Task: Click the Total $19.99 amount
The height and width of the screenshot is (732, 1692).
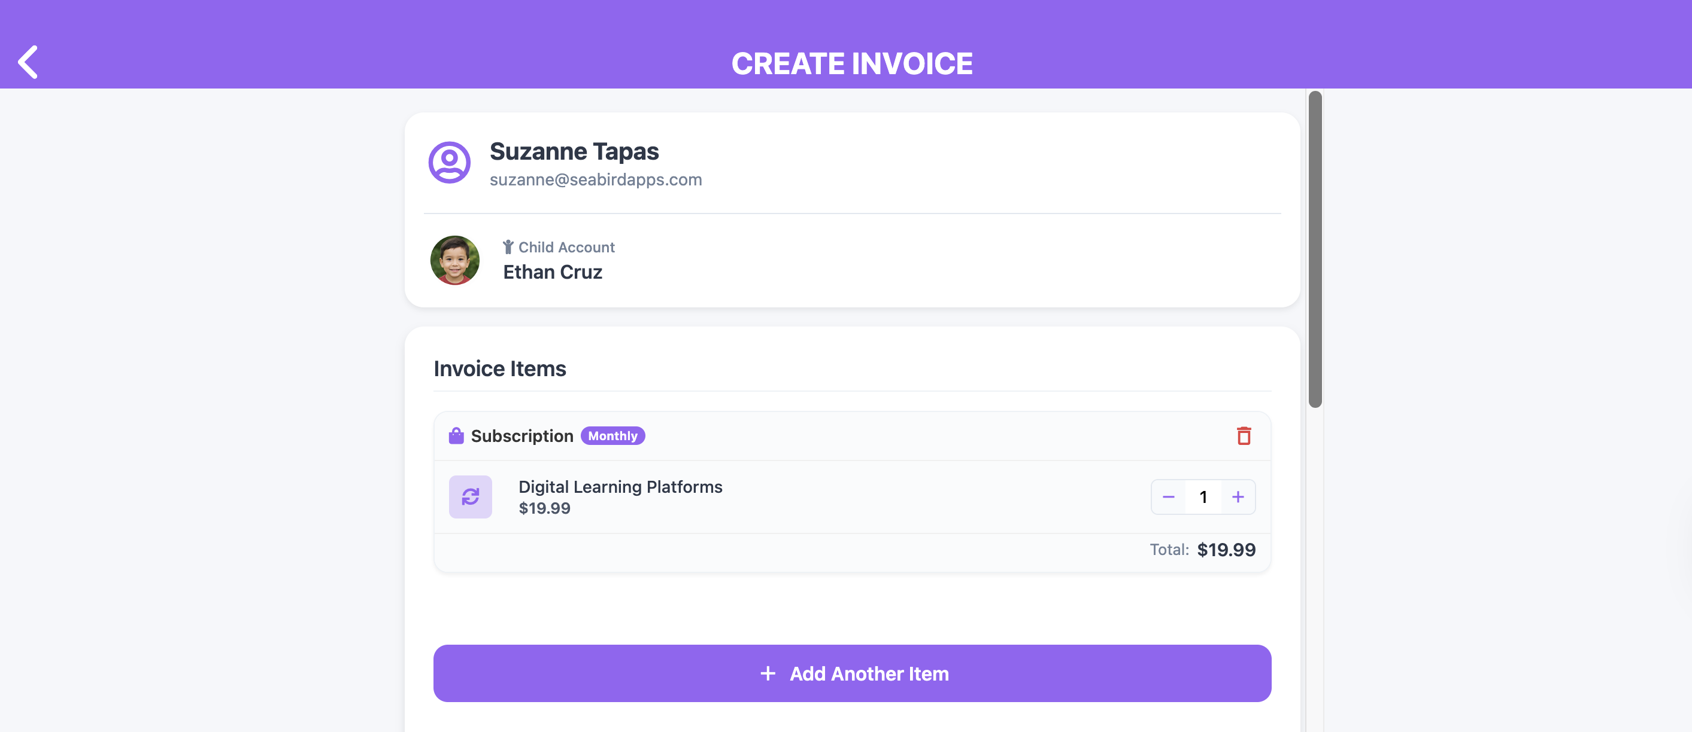Action: 1226,550
